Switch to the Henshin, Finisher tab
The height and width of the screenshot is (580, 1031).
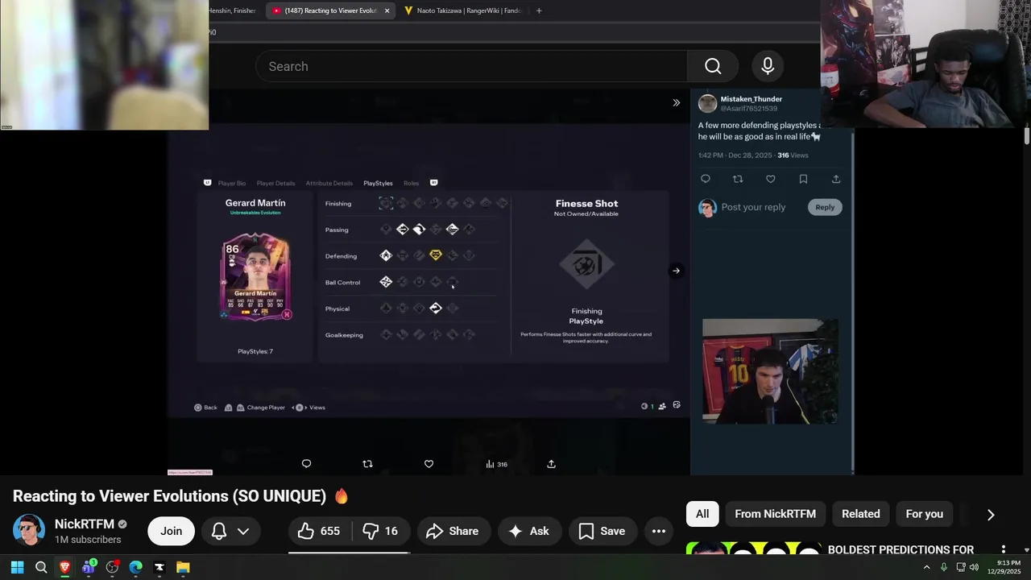232,10
